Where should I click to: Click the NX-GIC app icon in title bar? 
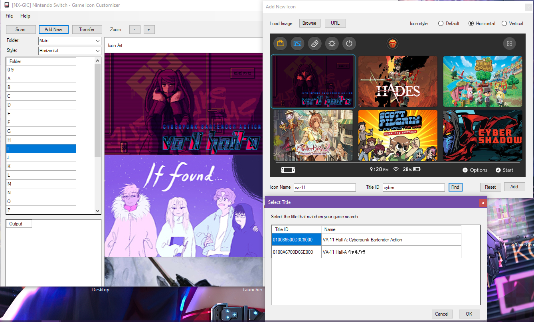tap(7, 5)
